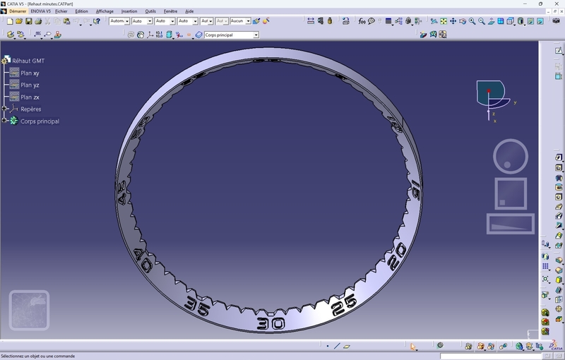Select the Fit All In view icon
The height and width of the screenshot is (360, 565).
444,21
